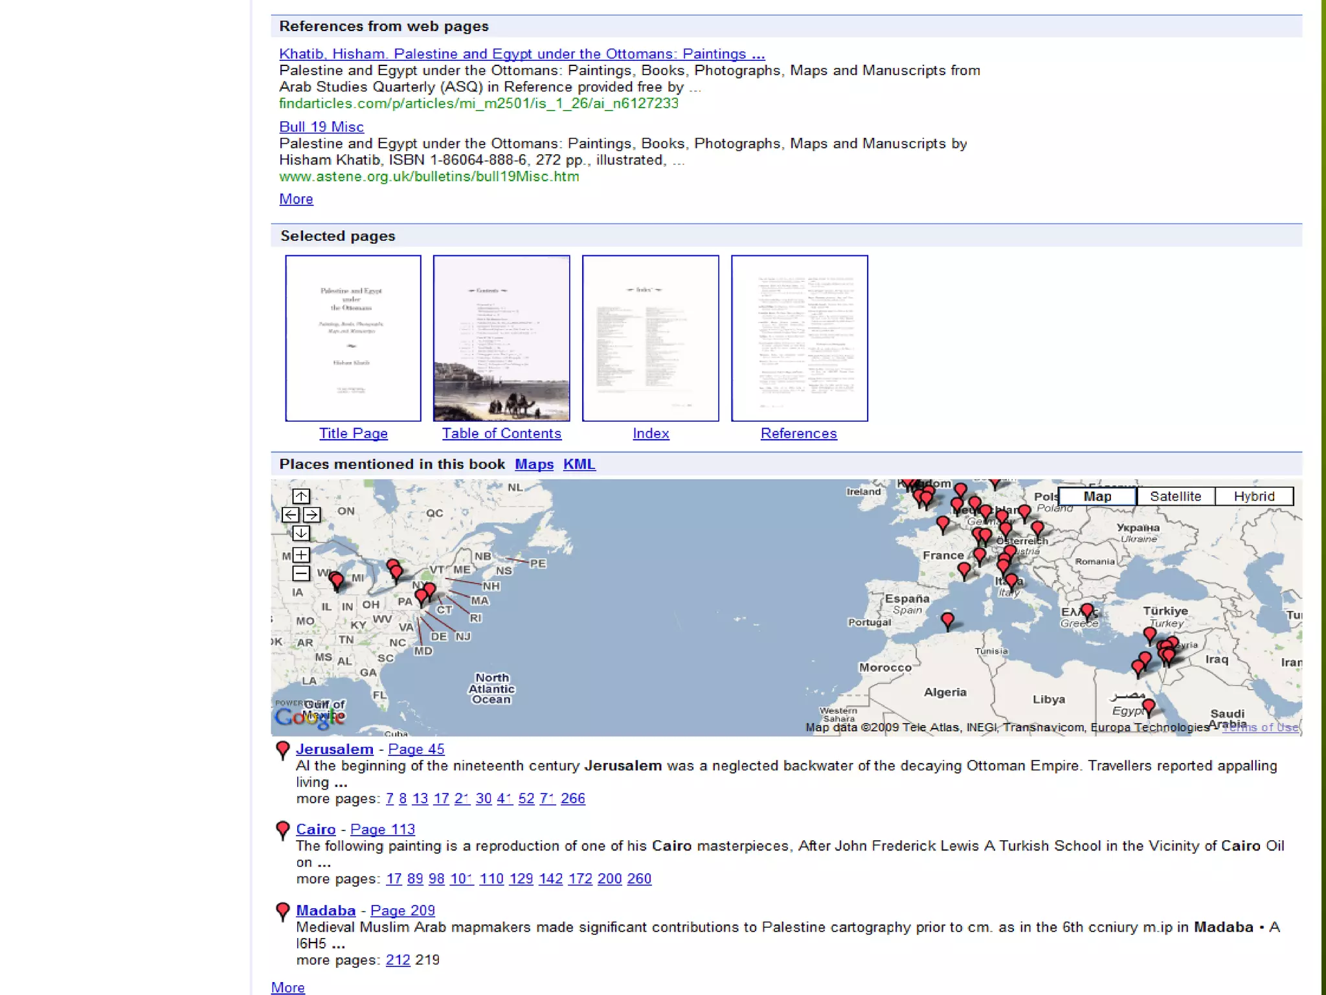Click the red marker beside Jerusalem

[x=282, y=749]
